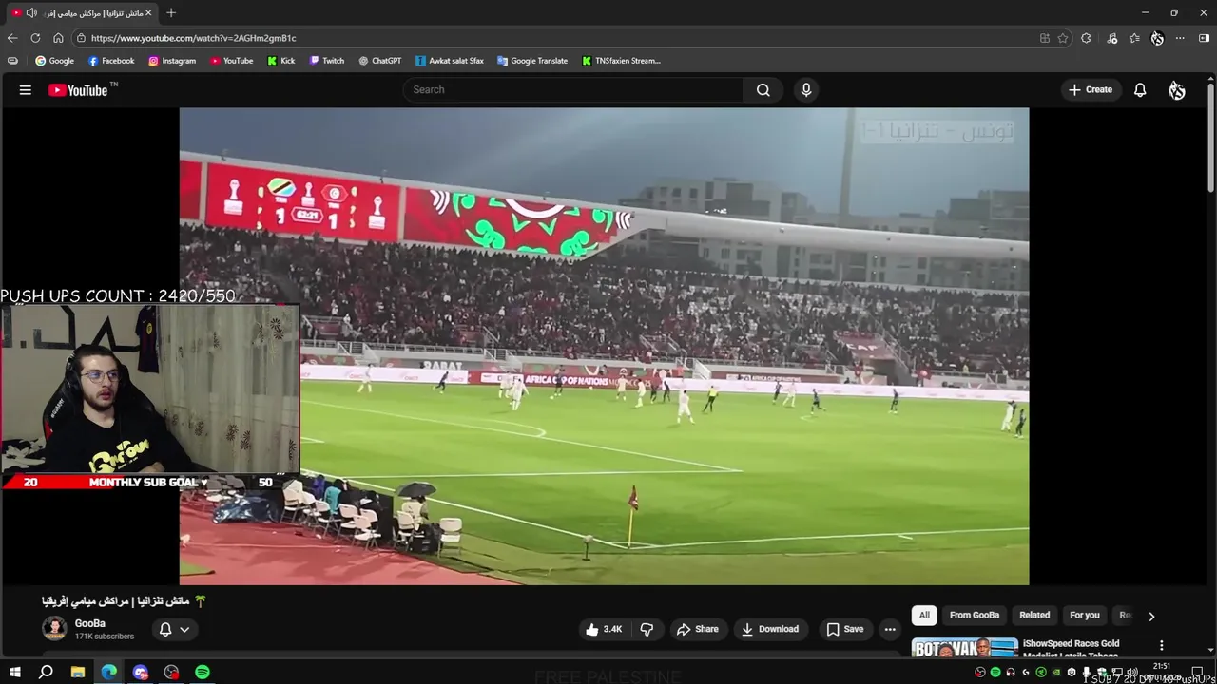Screen dimensions: 1217x684
Task: Open the Twitch bookmark
Action: [x=327, y=61]
